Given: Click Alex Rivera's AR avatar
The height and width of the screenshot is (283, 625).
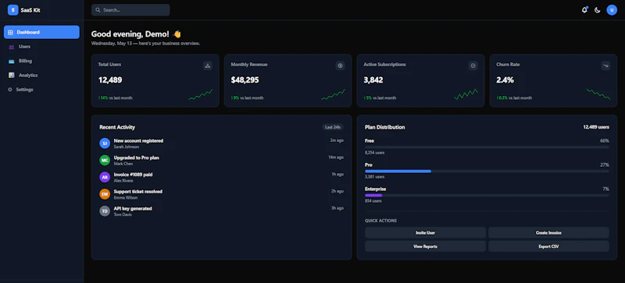Looking at the screenshot, I should tap(105, 177).
